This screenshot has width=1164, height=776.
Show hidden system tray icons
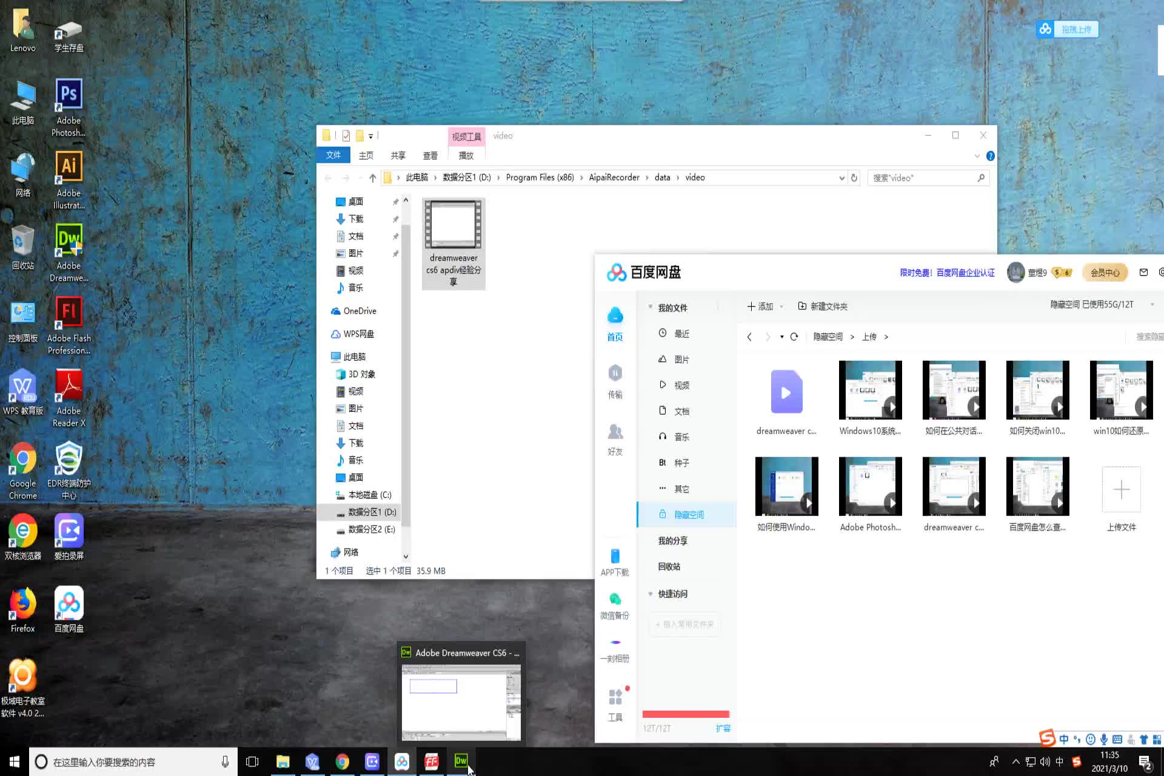click(x=1015, y=761)
